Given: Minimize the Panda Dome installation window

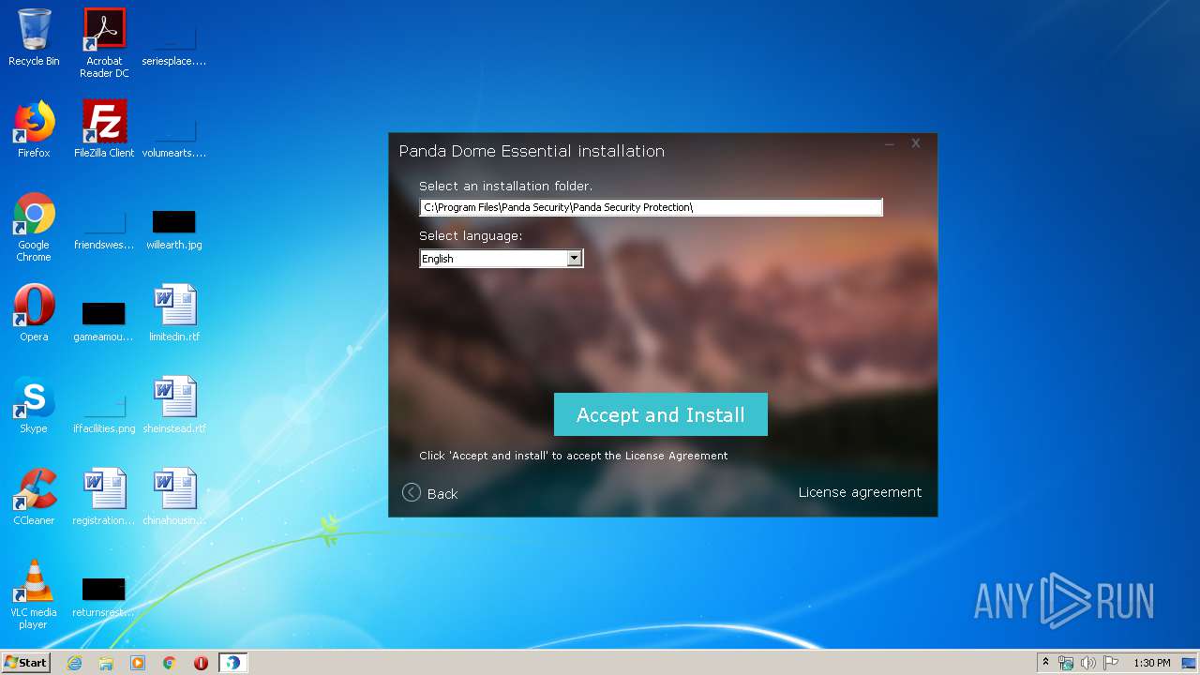Looking at the screenshot, I should click(890, 143).
